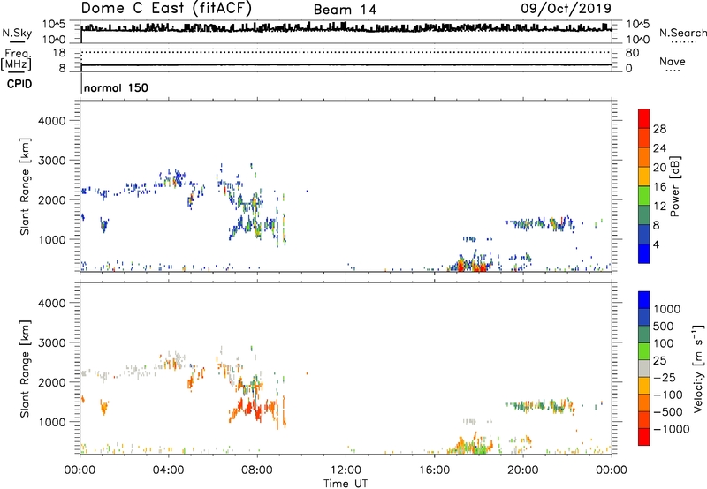The height and width of the screenshot is (489, 707).
Task: Click the "28" label on the power scale
Action: click(659, 129)
